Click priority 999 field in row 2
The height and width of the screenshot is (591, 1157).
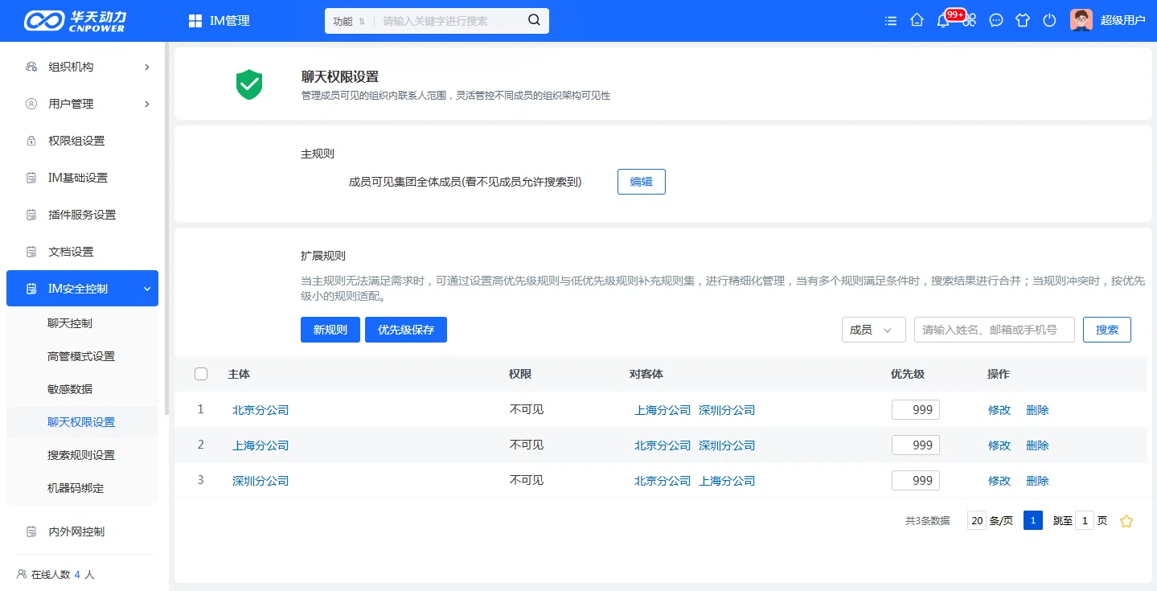916,445
